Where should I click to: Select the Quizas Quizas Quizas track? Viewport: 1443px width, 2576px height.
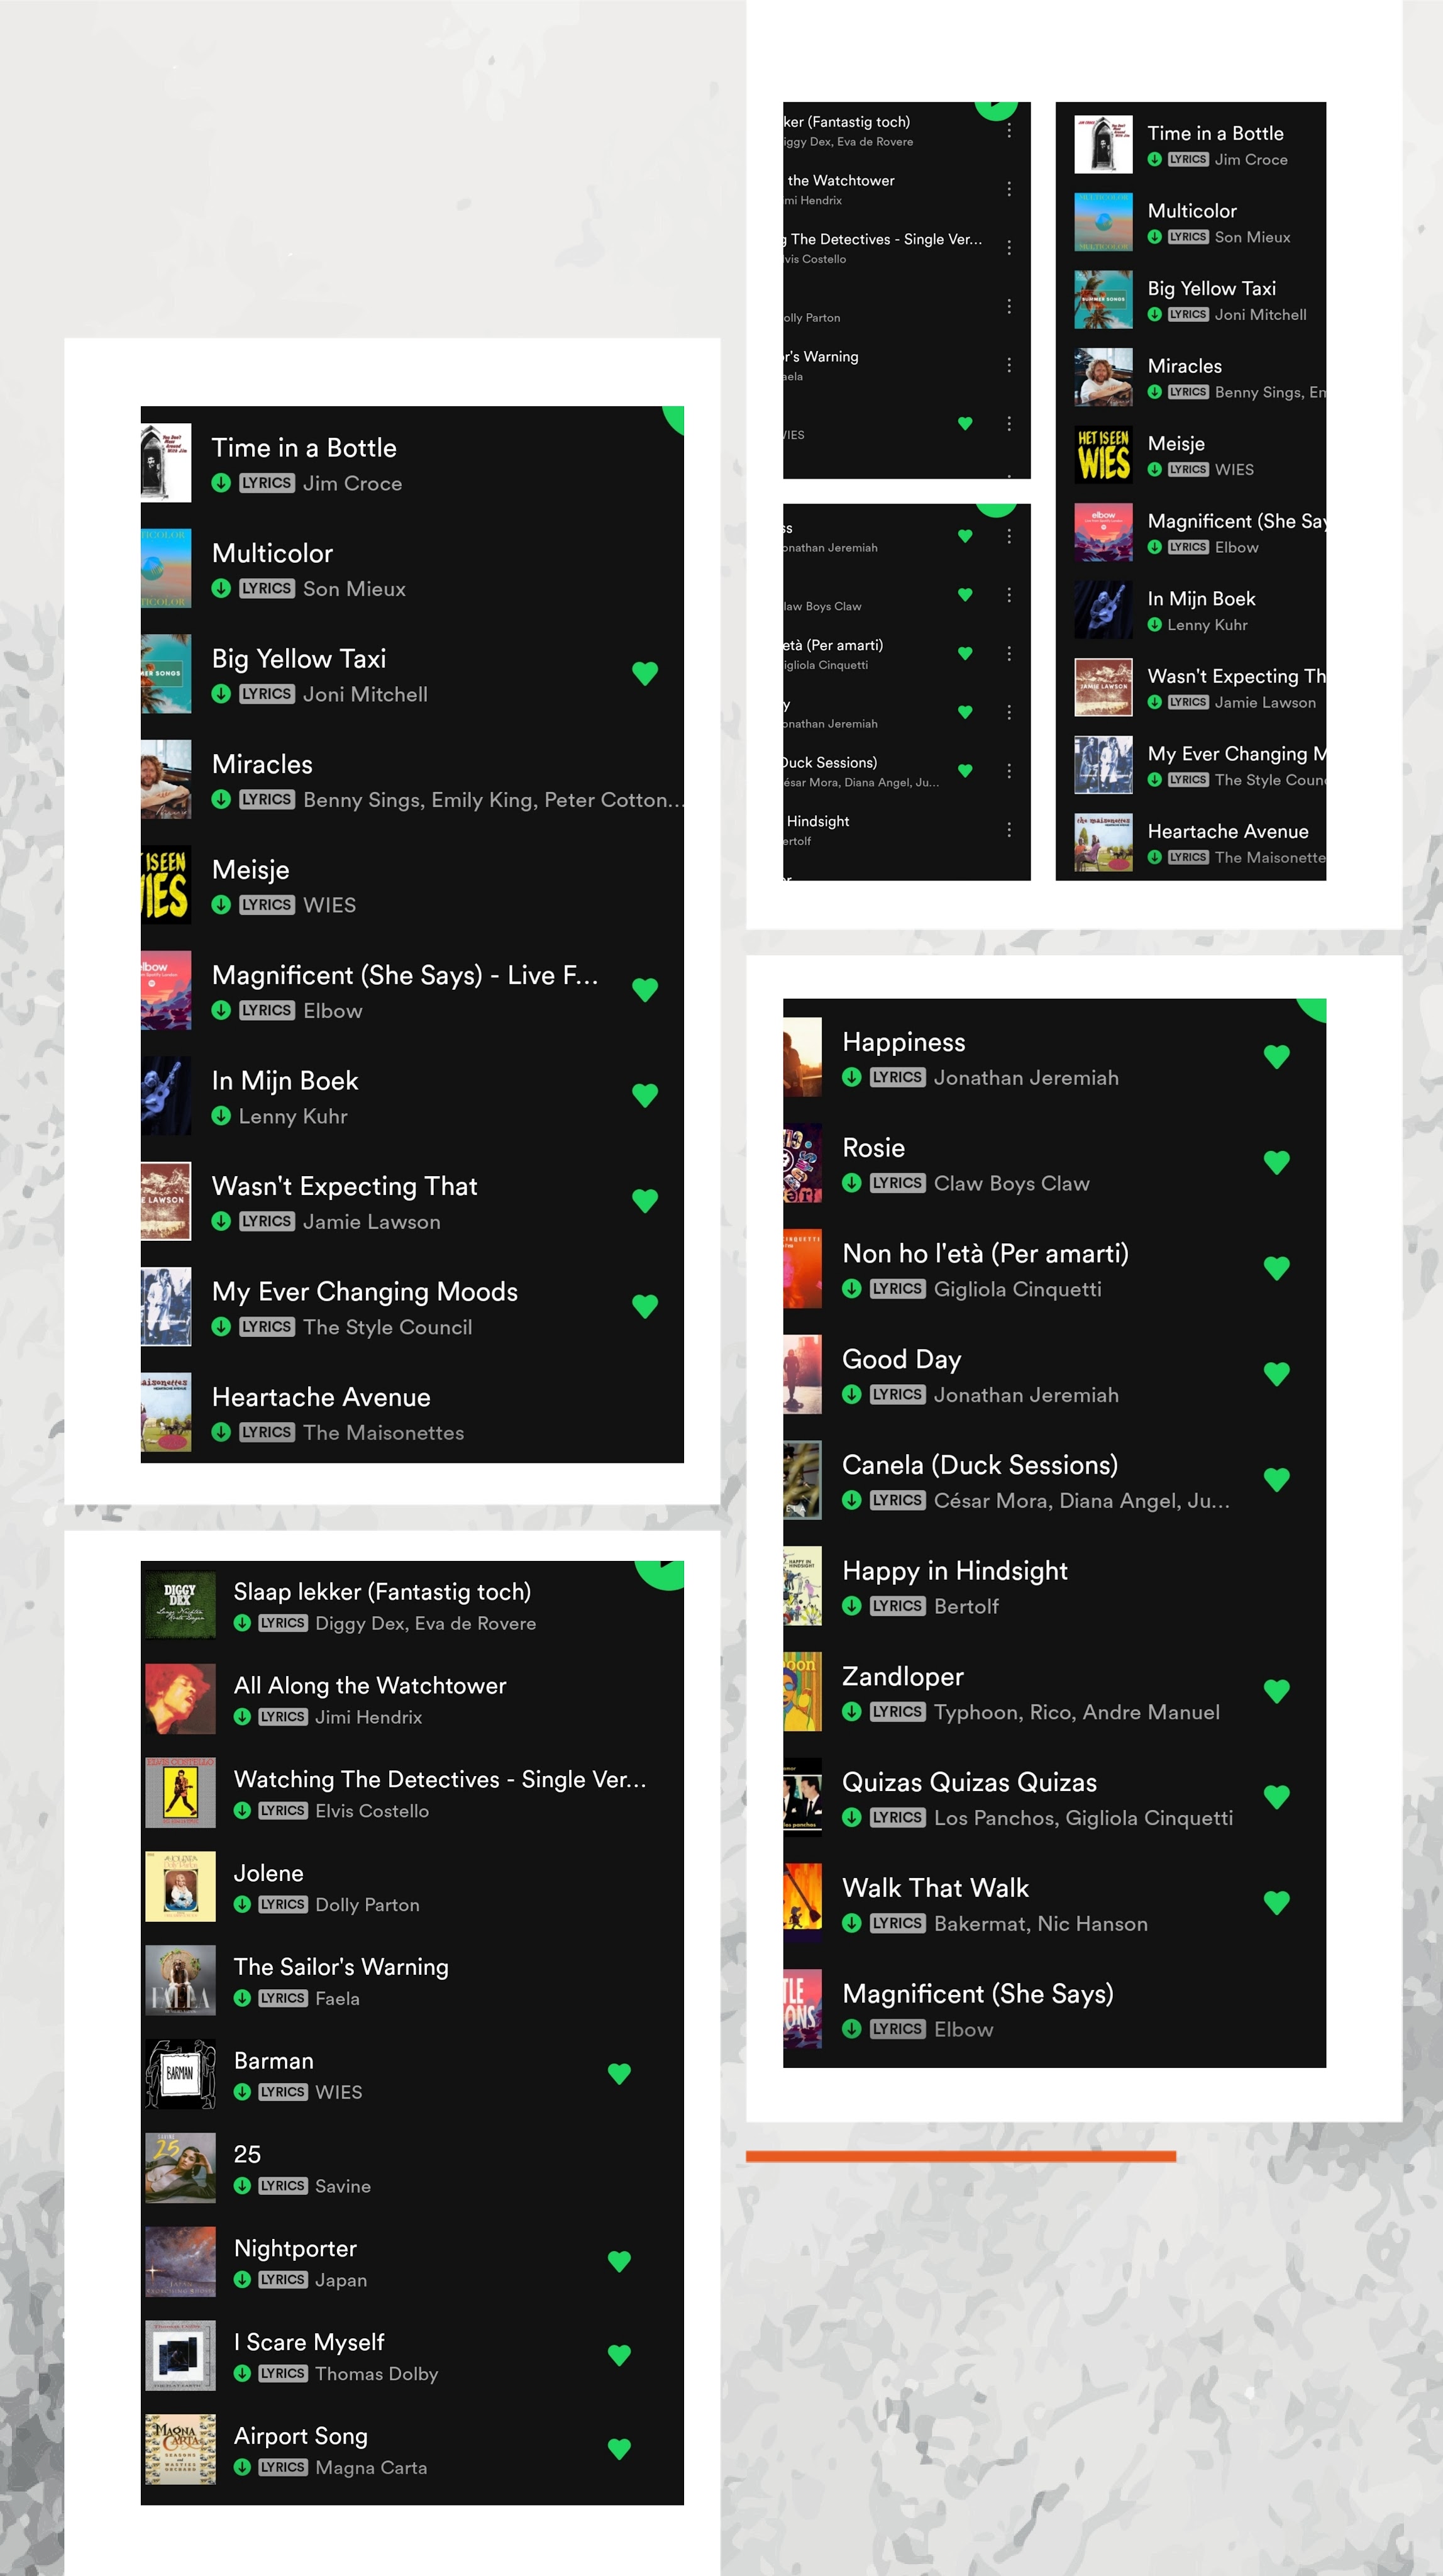[x=1054, y=1798]
